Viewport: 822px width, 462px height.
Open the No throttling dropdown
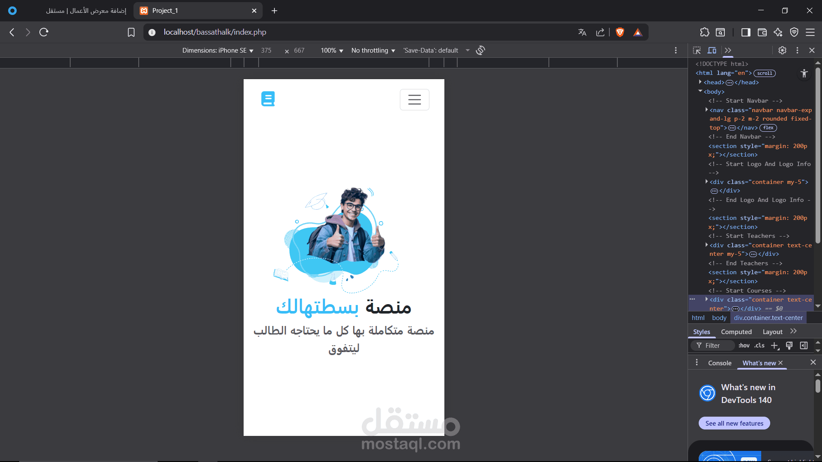pyautogui.click(x=373, y=50)
